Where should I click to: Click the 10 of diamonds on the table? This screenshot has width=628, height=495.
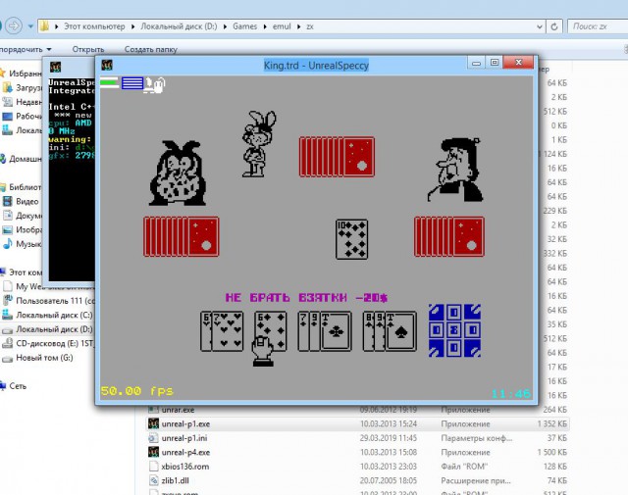[x=351, y=239]
